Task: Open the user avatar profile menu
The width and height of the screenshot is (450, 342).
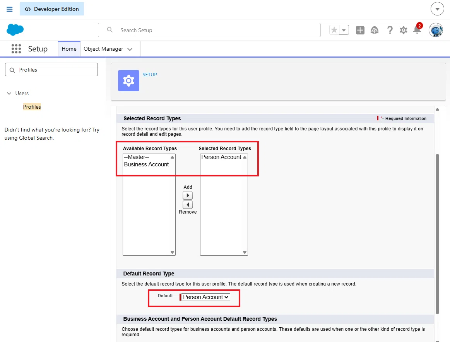Action: [x=436, y=30]
